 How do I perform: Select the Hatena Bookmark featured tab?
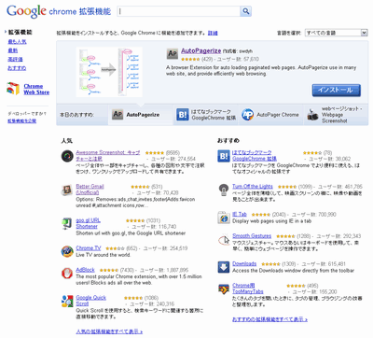tap(206, 115)
